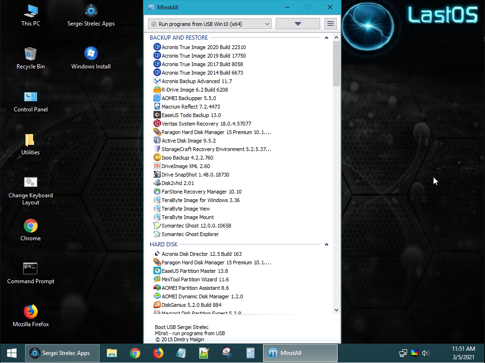Click the MInstAll taskbar button
Viewport: 485px width, 363px height.
click(300, 353)
